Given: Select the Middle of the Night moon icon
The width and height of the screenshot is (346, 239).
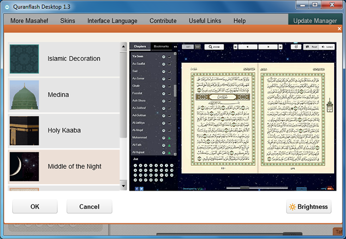Looking at the screenshot, I should pyautogui.click(x=24, y=166).
